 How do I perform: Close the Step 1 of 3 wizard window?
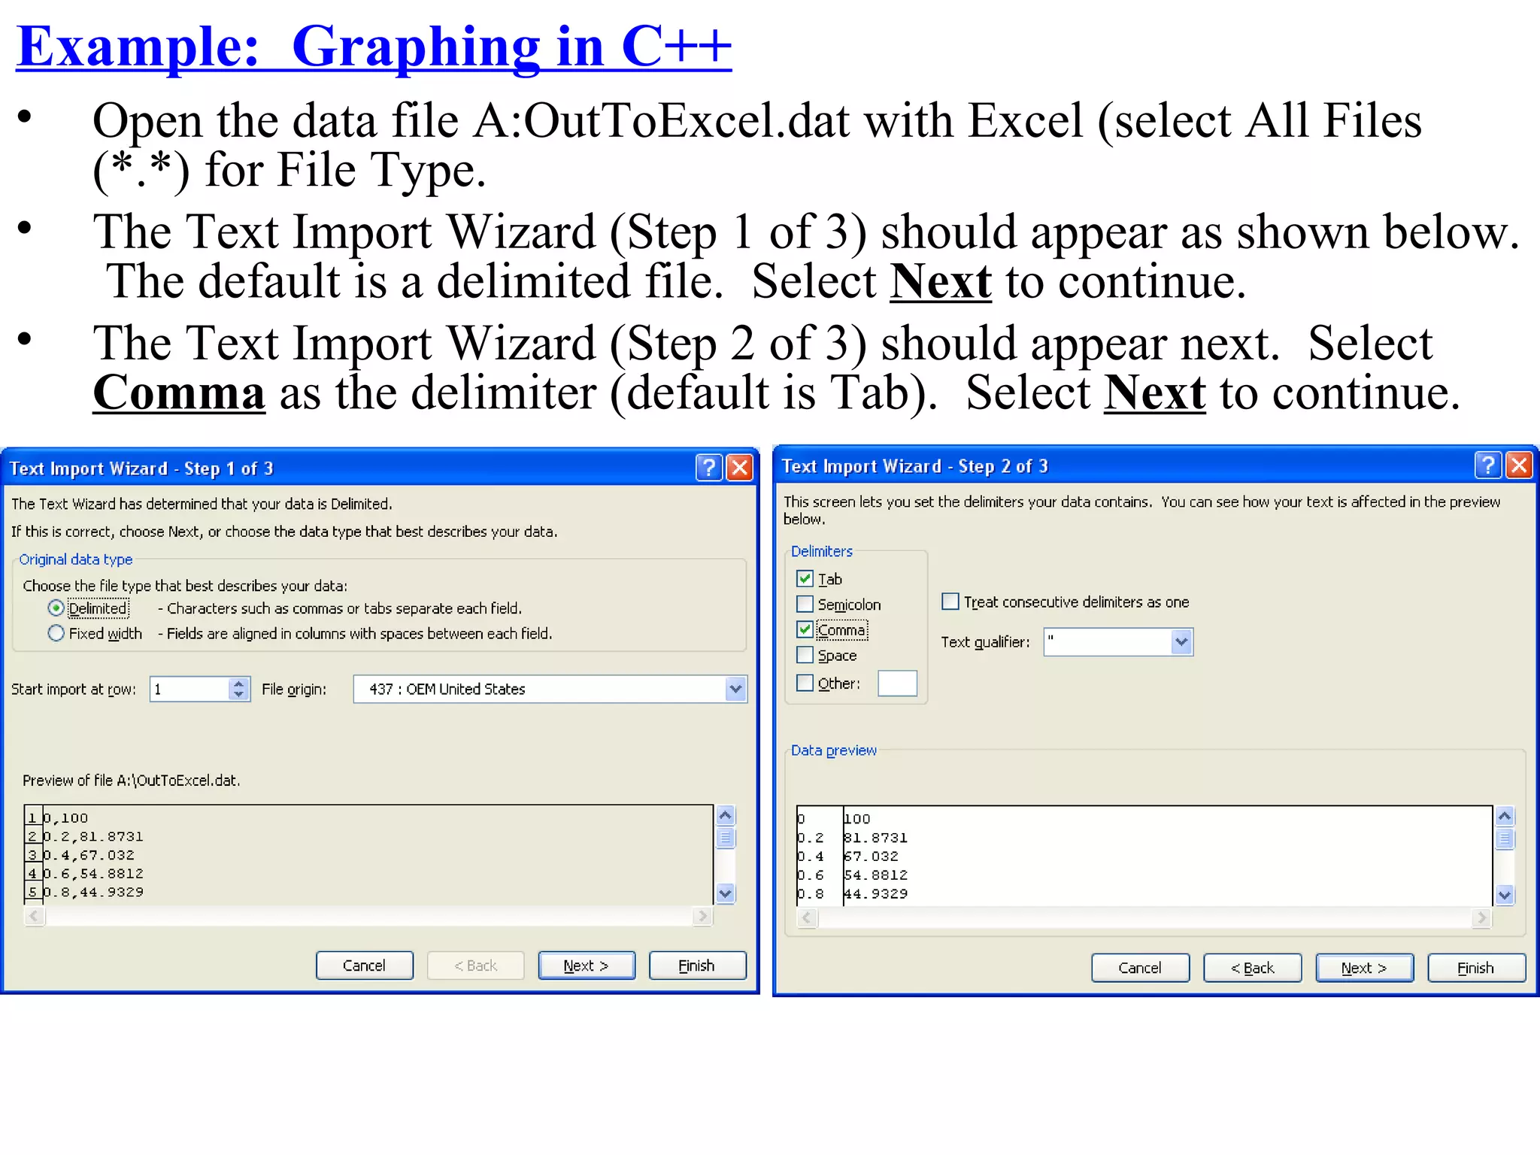(740, 468)
